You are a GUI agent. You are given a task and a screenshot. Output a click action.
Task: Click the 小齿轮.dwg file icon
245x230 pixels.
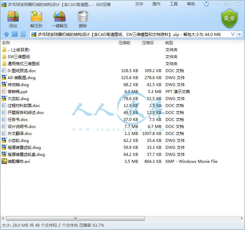[4, 141]
